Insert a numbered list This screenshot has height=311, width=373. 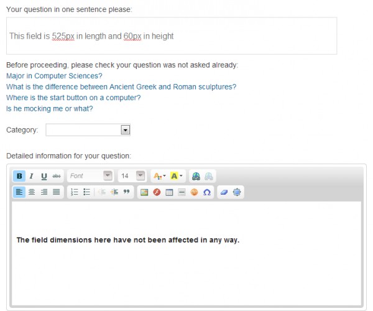[x=75, y=192]
